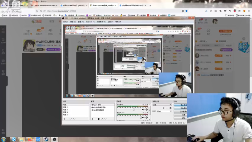Viewport: 252px width, 142px height.
Task: Bookmark this page with the star icon
Action: coord(186,11)
